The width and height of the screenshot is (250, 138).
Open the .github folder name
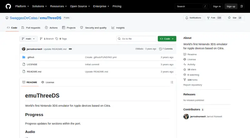pos(30,57)
